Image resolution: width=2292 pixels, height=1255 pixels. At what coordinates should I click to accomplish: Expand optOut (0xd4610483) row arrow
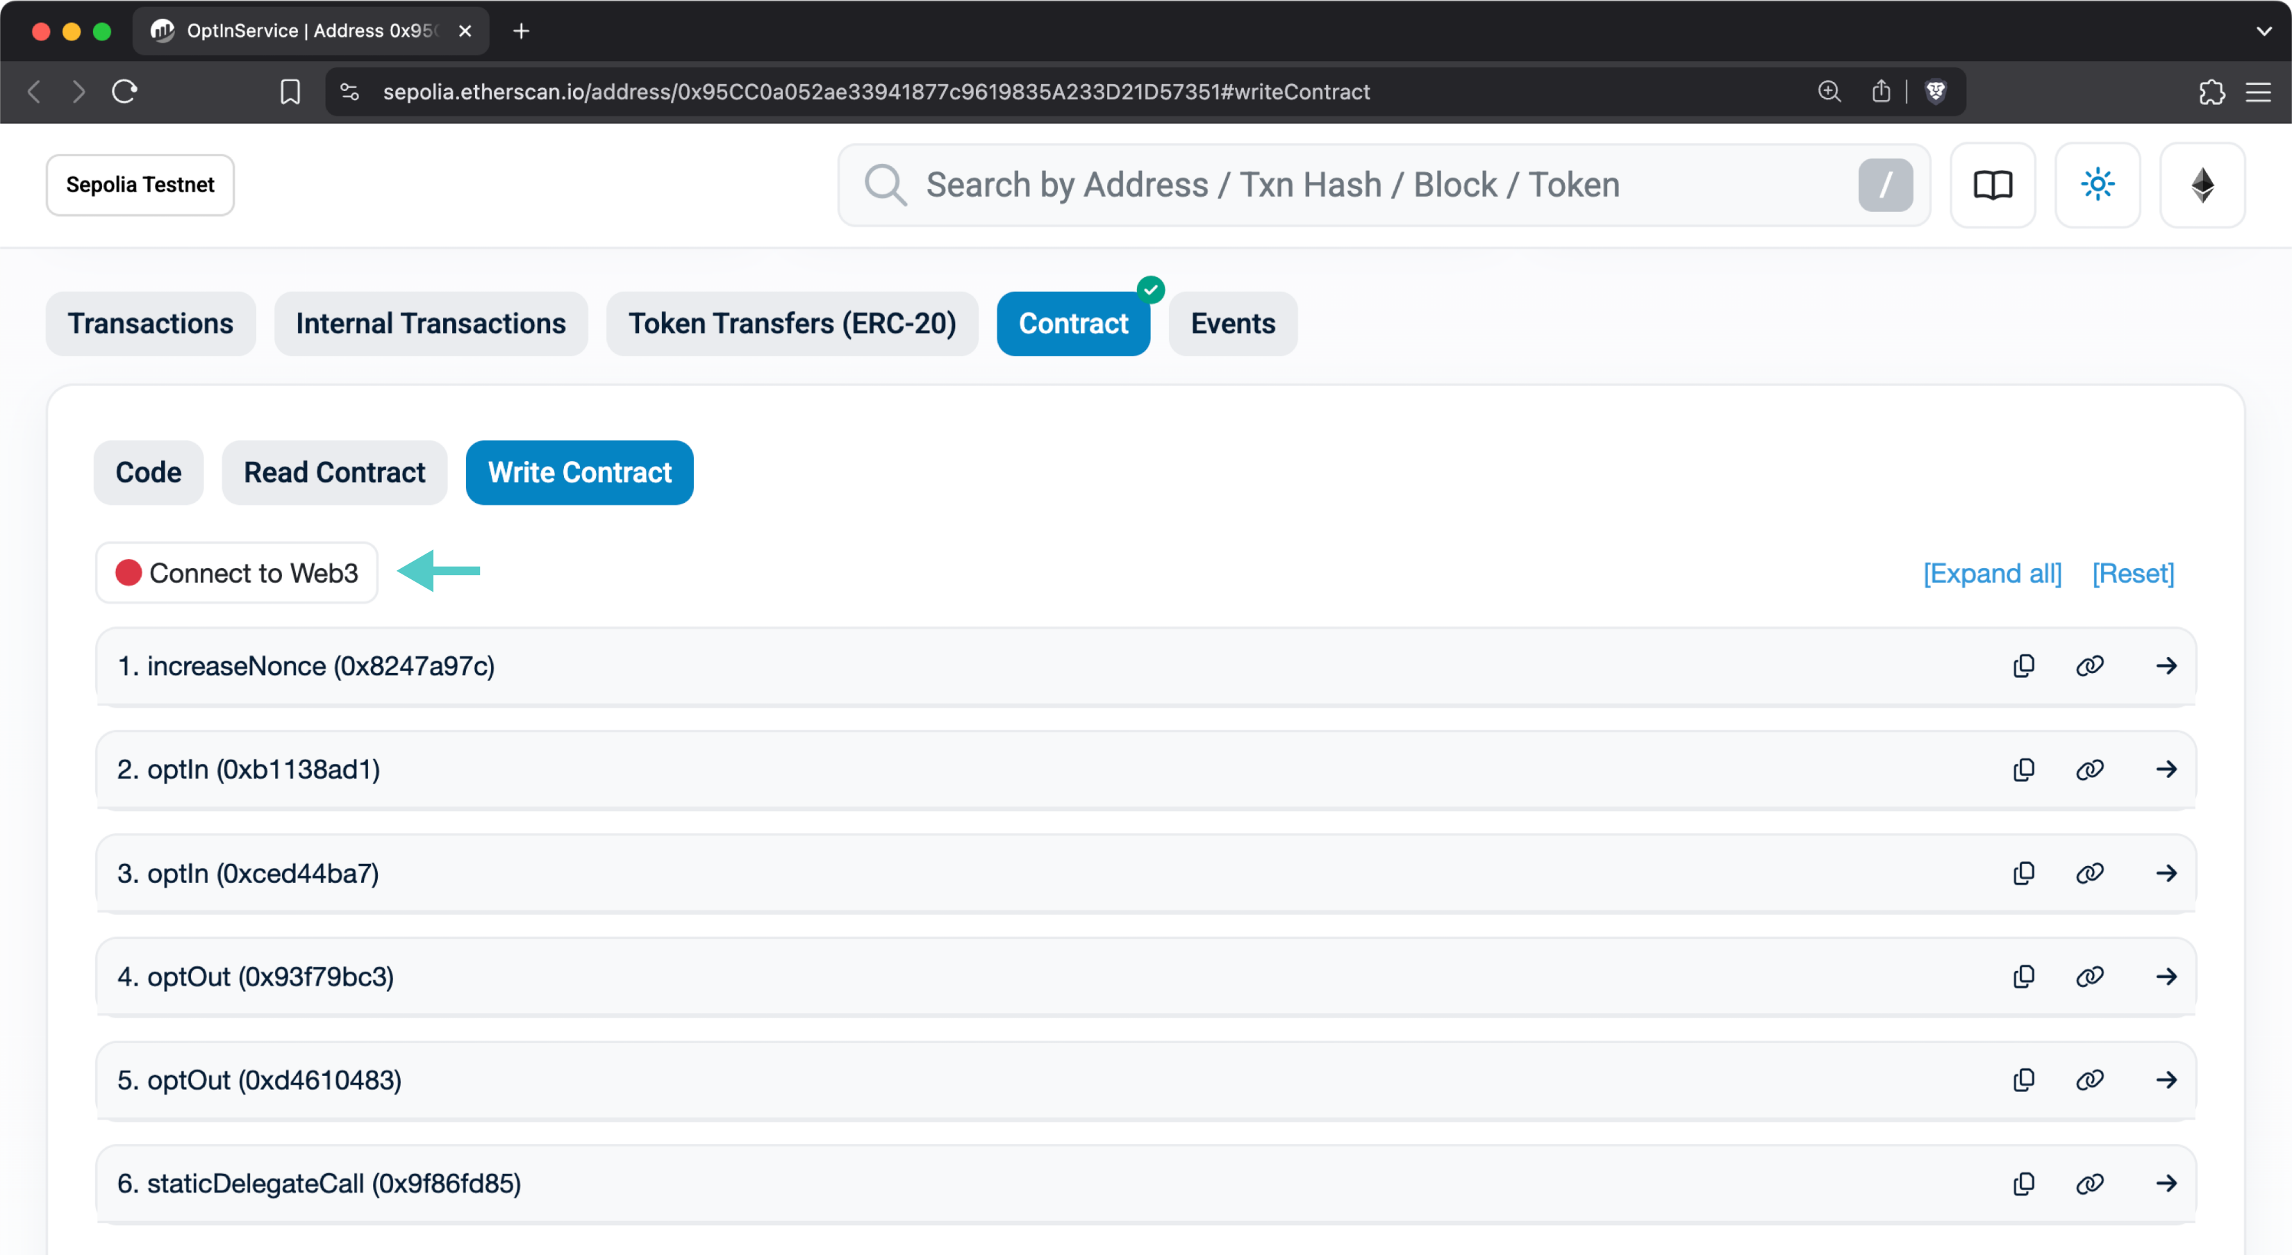(x=2166, y=1080)
